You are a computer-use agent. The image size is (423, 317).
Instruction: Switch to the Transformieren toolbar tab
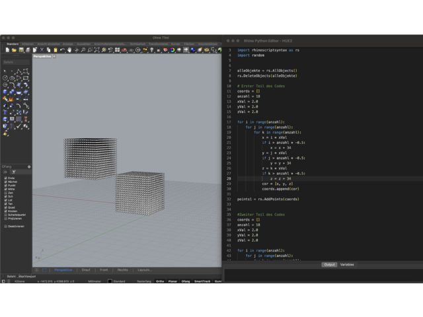[x=159, y=44]
